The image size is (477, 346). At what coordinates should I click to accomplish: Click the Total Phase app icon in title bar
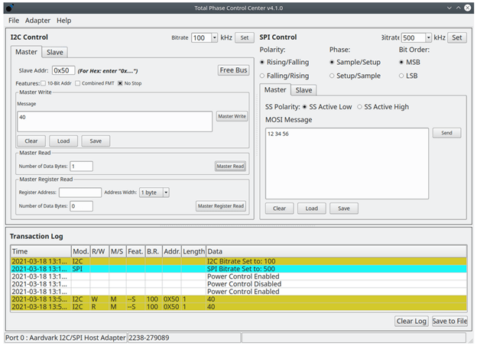(10, 8)
